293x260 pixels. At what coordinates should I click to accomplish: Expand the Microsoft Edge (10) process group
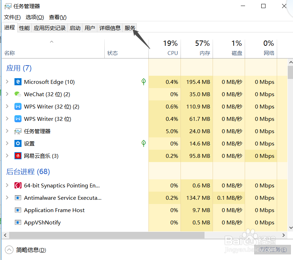click(x=7, y=82)
